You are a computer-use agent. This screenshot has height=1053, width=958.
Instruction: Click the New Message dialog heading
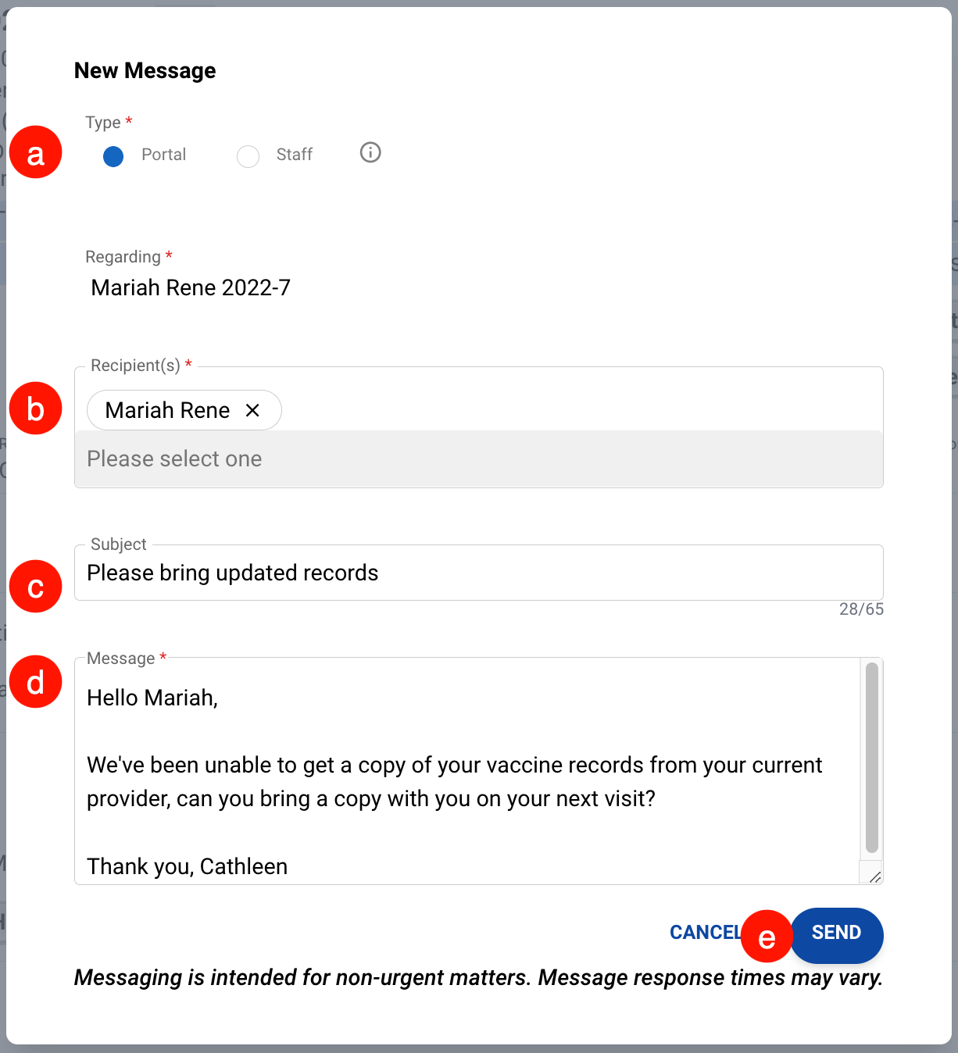pos(145,71)
